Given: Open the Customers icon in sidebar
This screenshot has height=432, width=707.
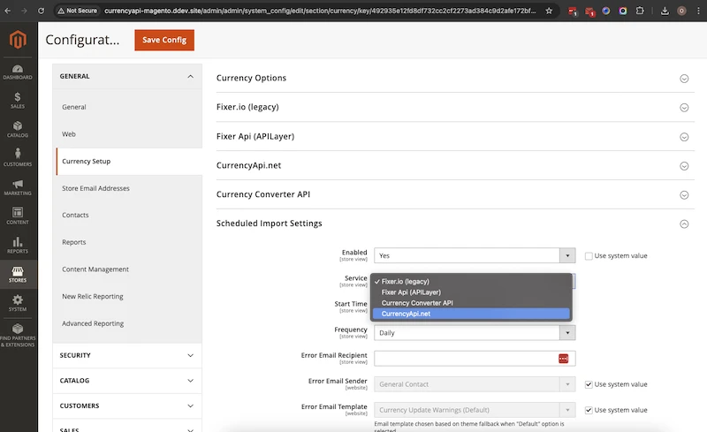Looking at the screenshot, I should 18,157.
